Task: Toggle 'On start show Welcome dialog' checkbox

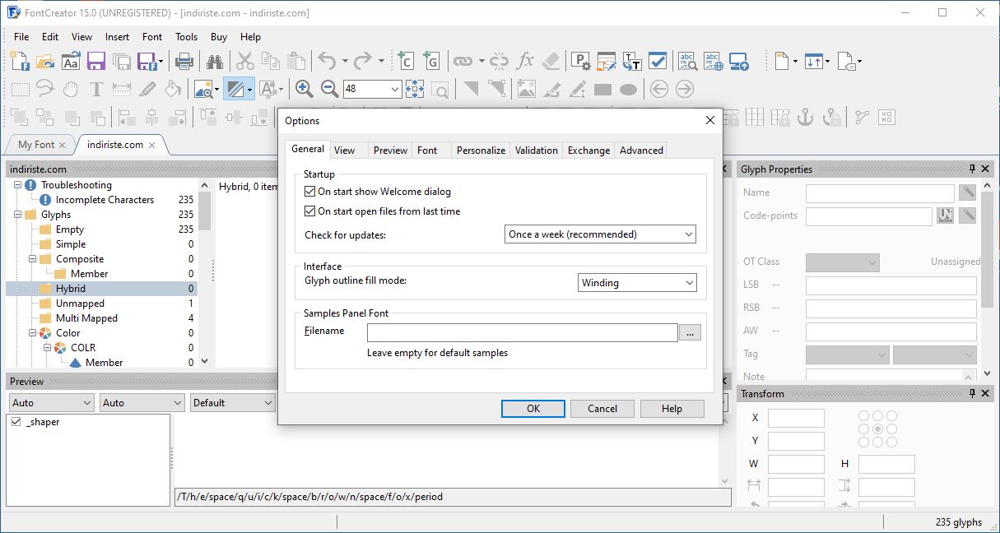Action: click(x=310, y=192)
